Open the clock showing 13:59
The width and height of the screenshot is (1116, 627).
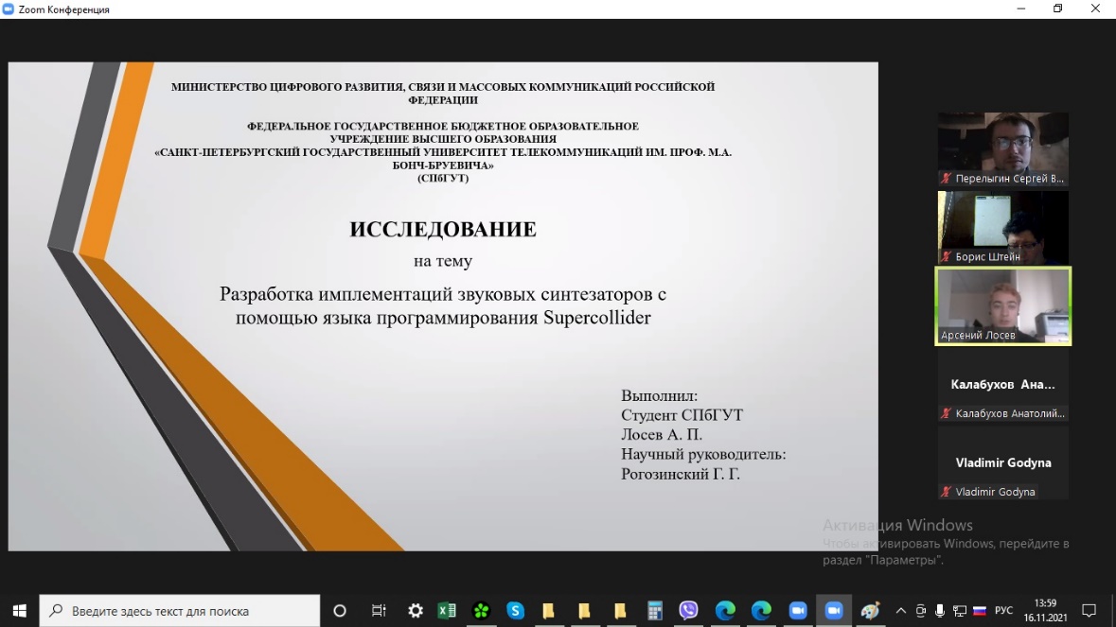click(1045, 611)
